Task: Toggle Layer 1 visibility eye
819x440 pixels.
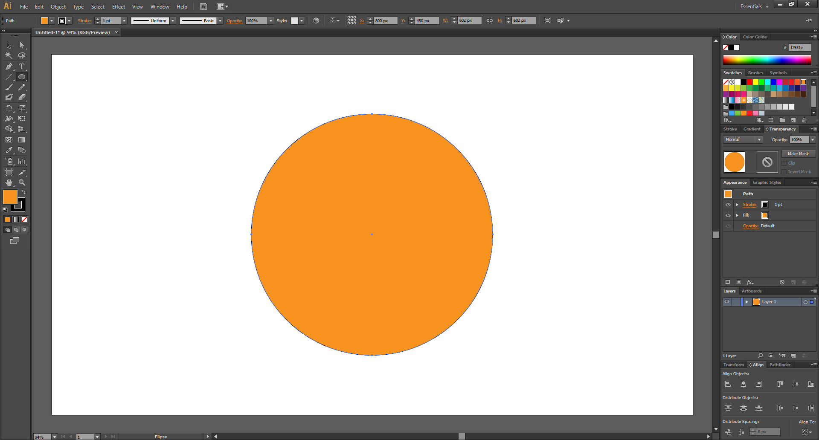Action: (727, 302)
